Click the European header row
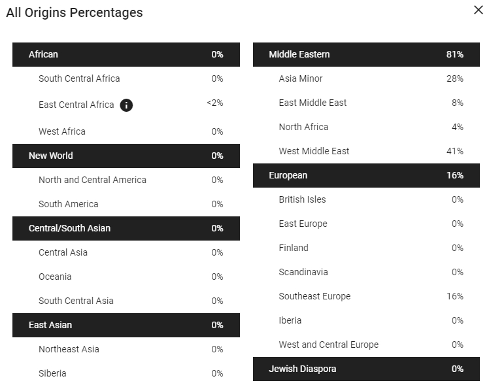This screenshot has width=489, height=387. (x=366, y=176)
